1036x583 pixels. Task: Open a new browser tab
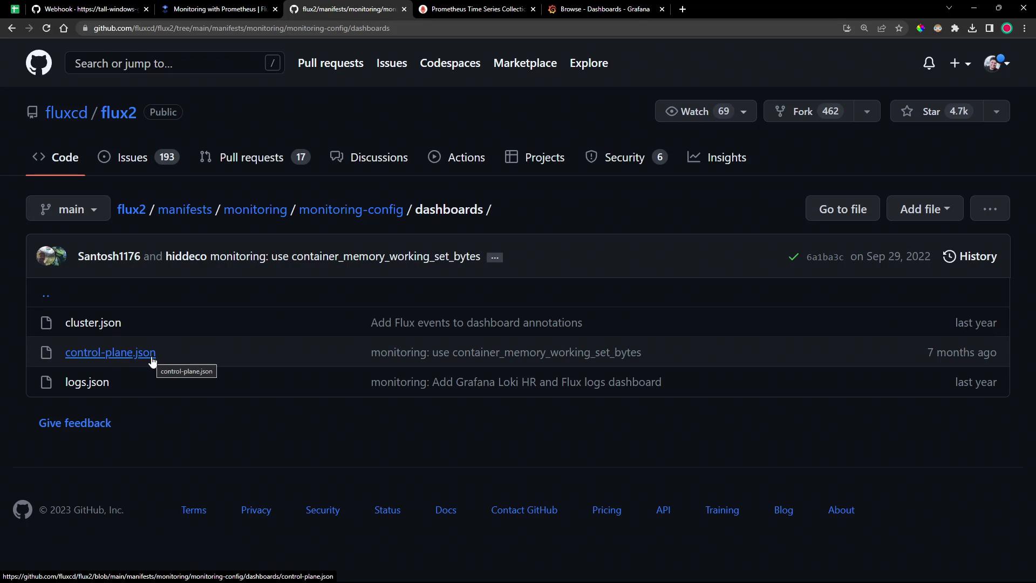683,9
